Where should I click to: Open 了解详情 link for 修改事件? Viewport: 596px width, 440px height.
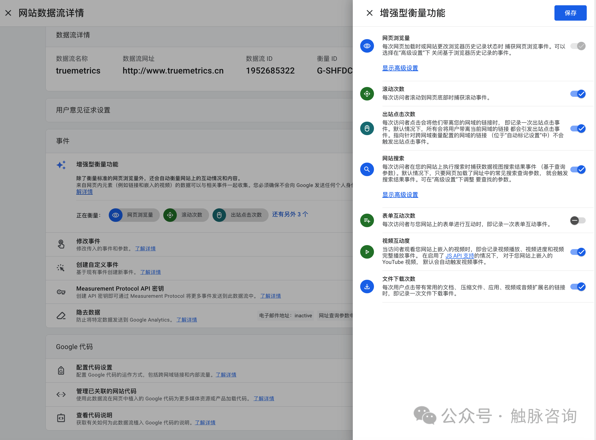pyautogui.click(x=145, y=249)
